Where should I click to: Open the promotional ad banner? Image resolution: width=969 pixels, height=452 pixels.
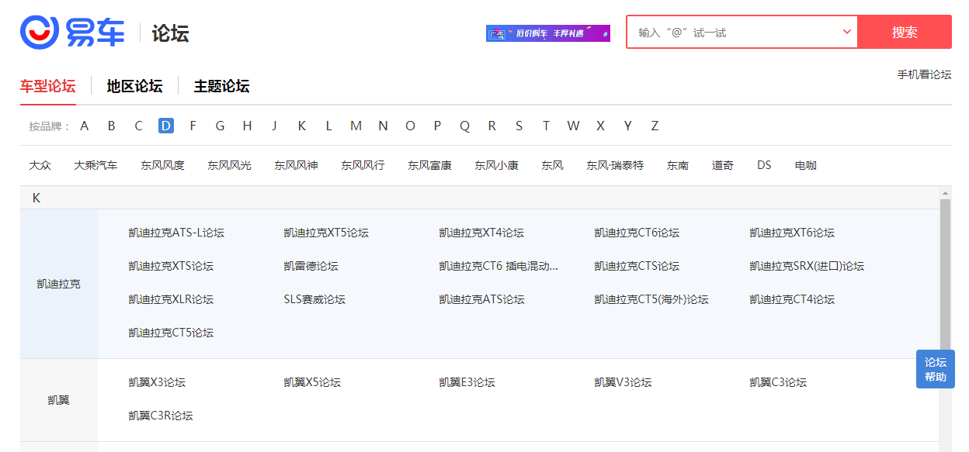pyautogui.click(x=547, y=33)
